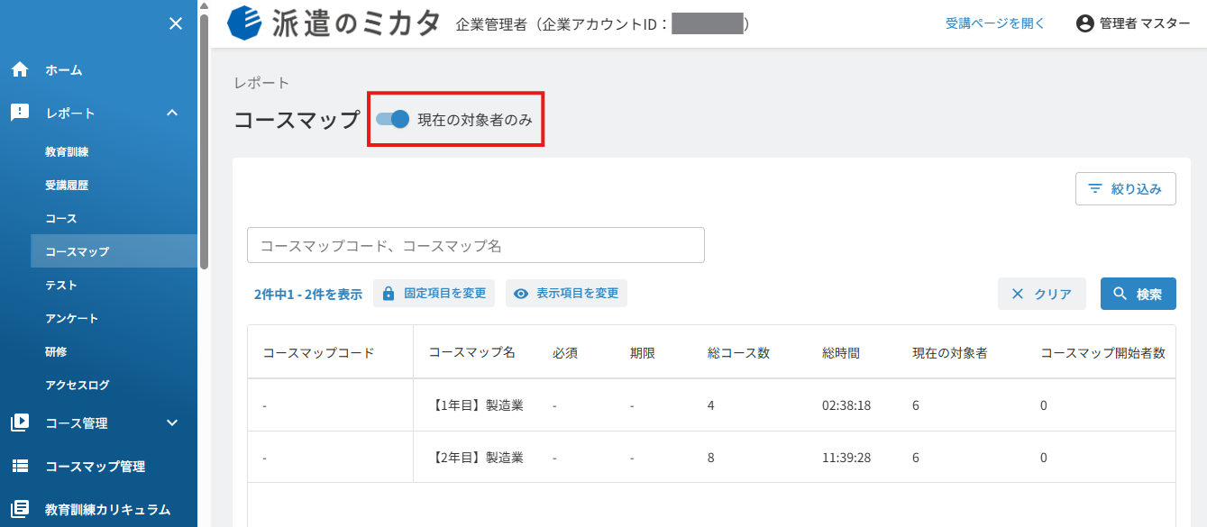Click 2件中1 - 2件を表示 text
The height and width of the screenshot is (527, 1207).
pos(307,294)
